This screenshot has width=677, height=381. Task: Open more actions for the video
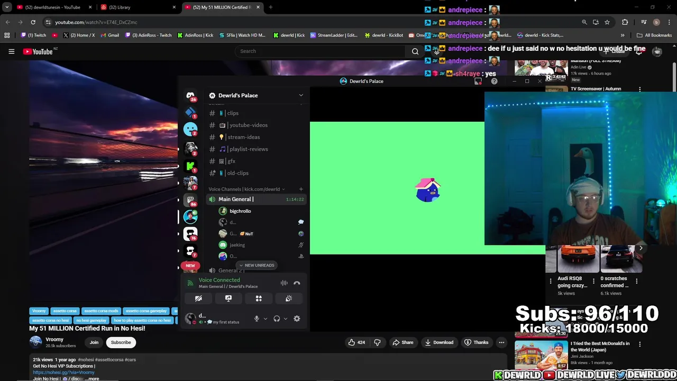[x=501, y=342]
